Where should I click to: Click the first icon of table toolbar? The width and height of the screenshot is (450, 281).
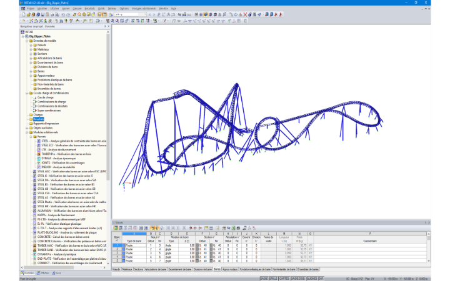116,228
